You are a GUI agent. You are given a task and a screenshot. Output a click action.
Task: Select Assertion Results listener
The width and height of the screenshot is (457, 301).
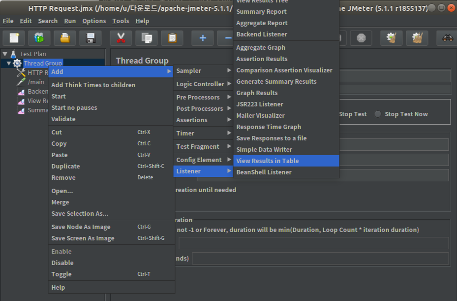(286, 59)
